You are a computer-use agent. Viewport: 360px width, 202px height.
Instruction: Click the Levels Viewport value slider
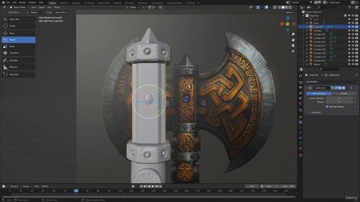pyautogui.click(x=339, y=98)
